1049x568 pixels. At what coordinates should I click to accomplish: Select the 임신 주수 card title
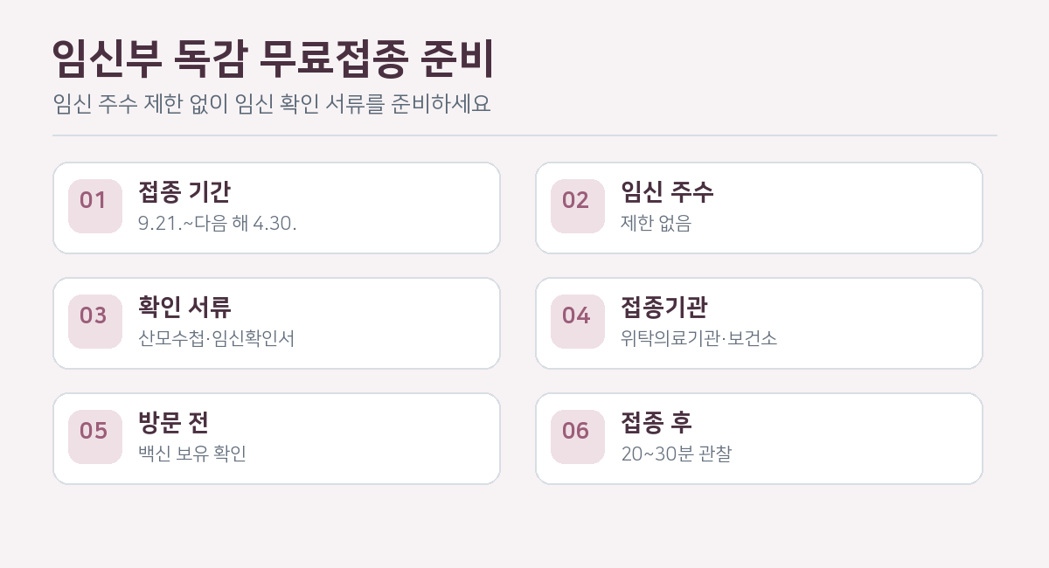(x=667, y=191)
